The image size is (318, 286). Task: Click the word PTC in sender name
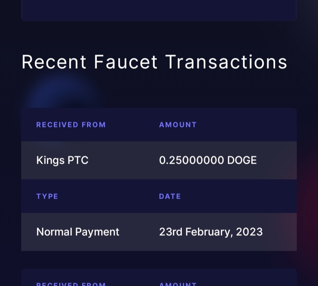(78, 160)
